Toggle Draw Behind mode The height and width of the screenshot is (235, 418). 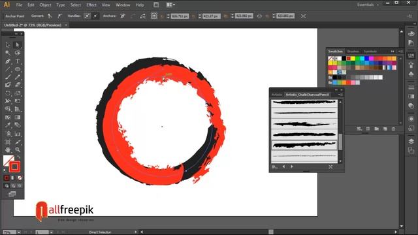[13, 185]
